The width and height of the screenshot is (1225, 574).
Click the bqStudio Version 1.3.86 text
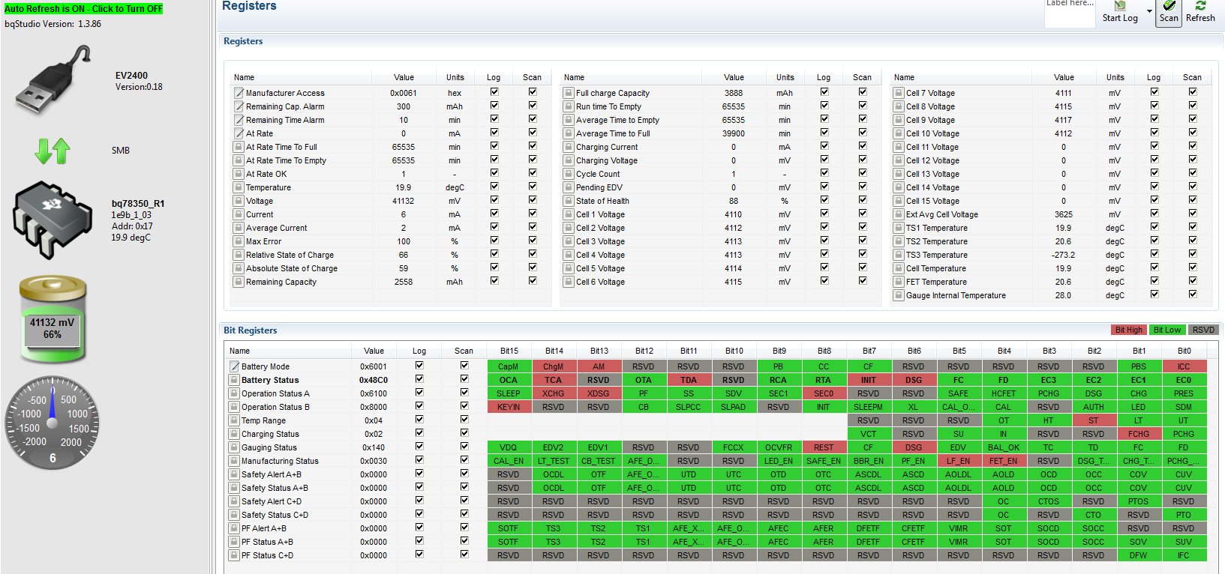pos(53,24)
